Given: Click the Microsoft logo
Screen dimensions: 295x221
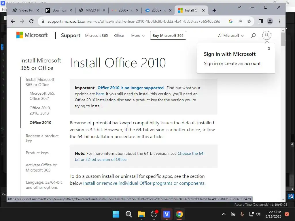Looking at the screenshot, I should pyautogui.click(x=32, y=35).
